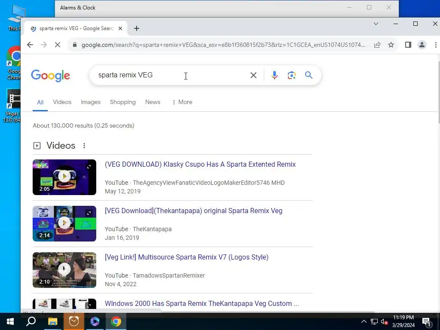The width and height of the screenshot is (440, 330).
Task: Switch to the Images results tab
Action: pos(91,102)
